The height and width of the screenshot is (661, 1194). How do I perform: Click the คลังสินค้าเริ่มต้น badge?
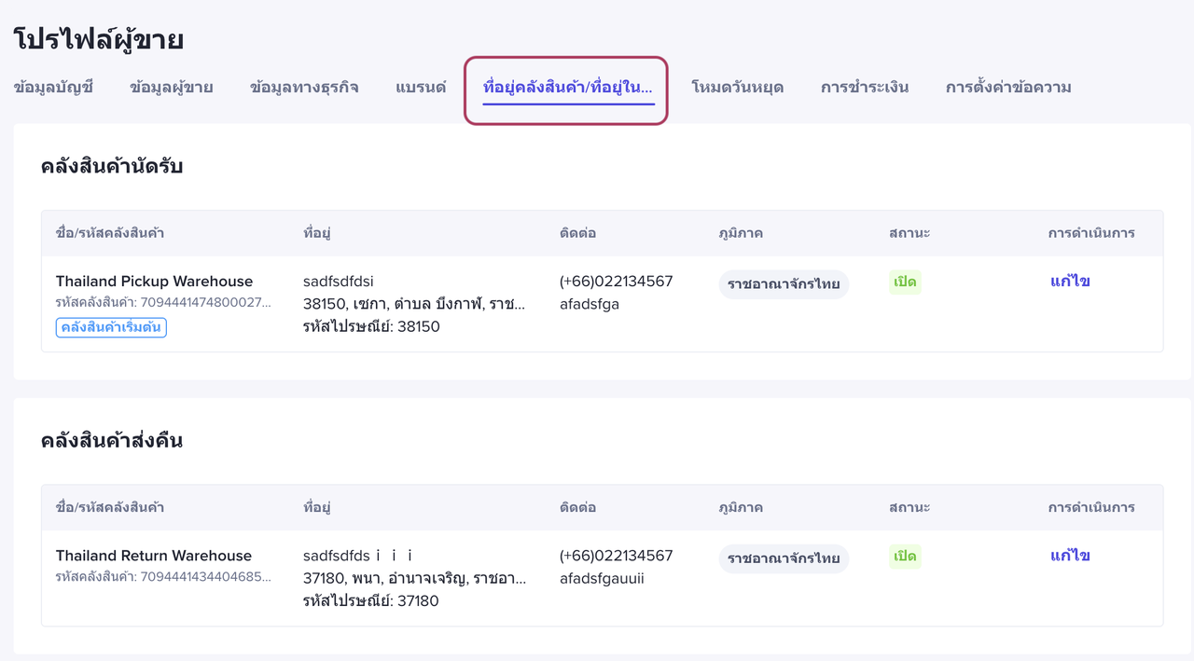pos(111,327)
